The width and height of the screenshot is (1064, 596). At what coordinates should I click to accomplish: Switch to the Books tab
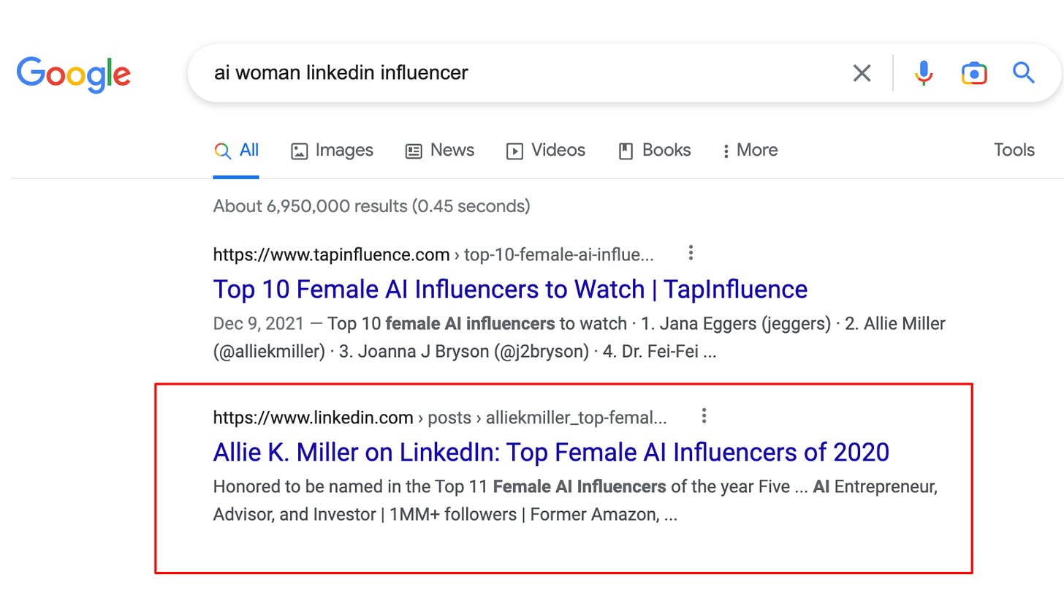click(655, 151)
